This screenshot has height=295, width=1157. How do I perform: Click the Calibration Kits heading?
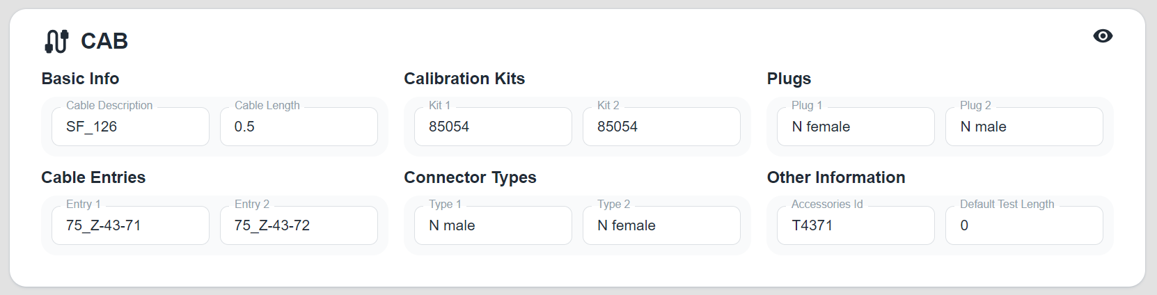tap(464, 79)
